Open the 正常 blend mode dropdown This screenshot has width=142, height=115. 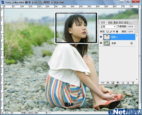pyautogui.click(x=108, y=26)
